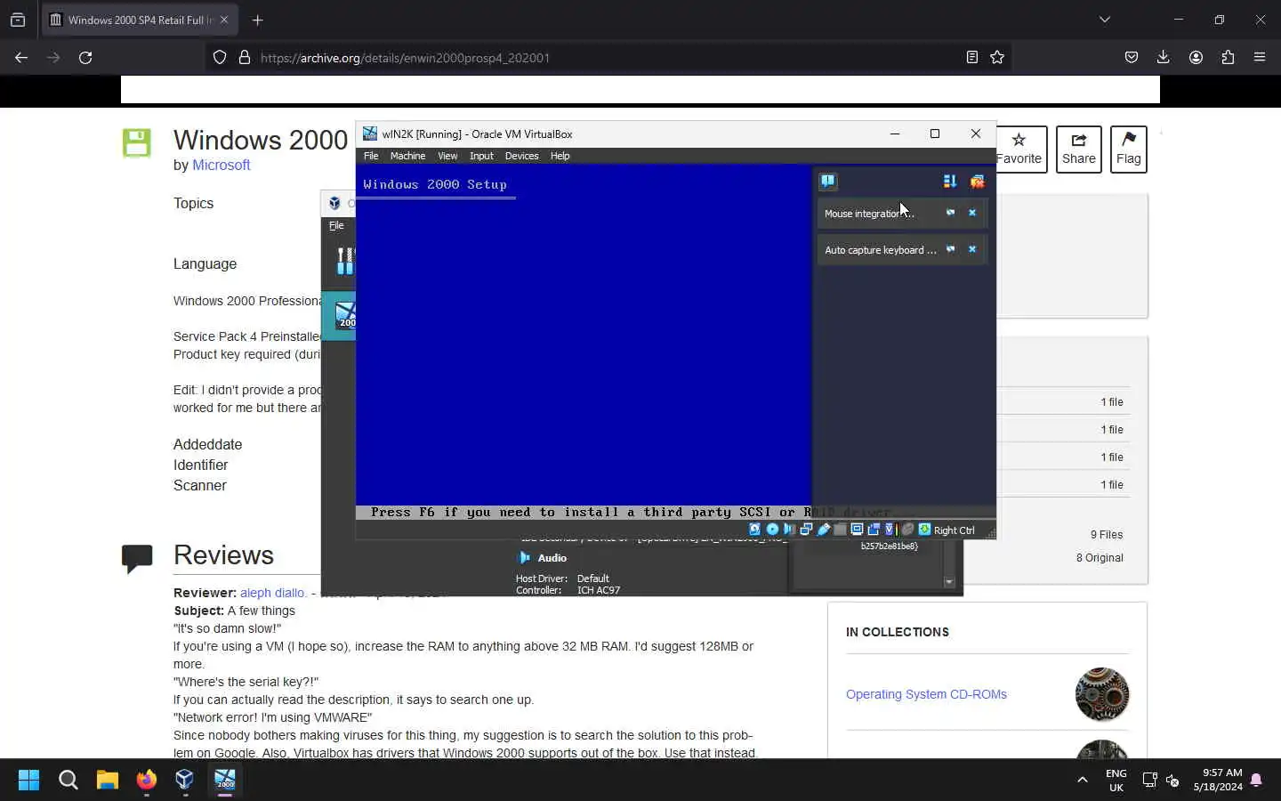Remove all finished notifications in VM panel
Image resolution: width=1281 pixels, height=801 pixels.
[977, 182]
